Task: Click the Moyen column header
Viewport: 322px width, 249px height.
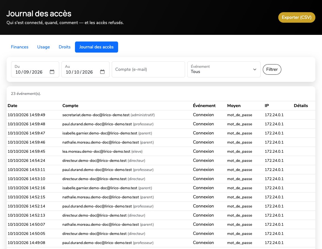Action: [234, 106]
